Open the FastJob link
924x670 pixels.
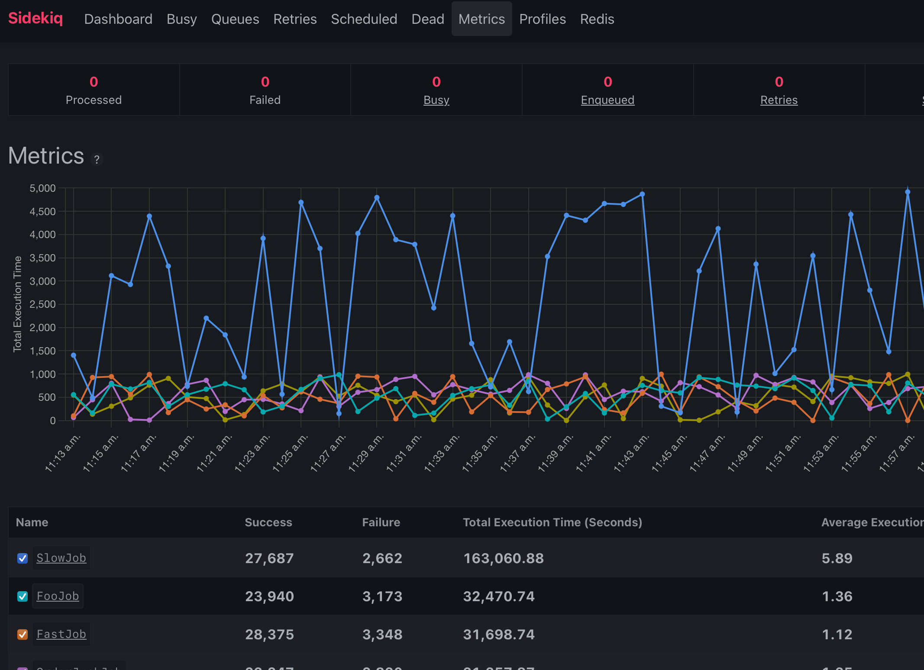click(x=61, y=634)
